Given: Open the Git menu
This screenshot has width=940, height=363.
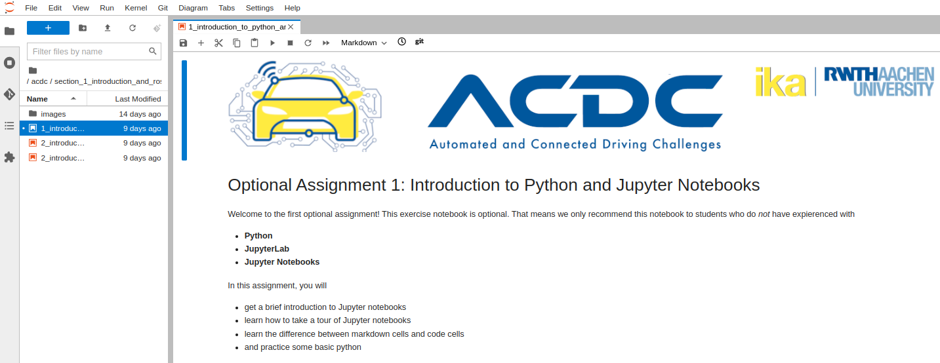Looking at the screenshot, I should click(x=163, y=8).
